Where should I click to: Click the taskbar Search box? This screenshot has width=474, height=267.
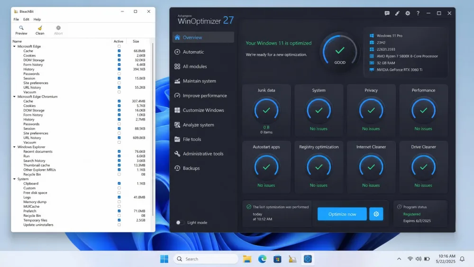point(206,259)
